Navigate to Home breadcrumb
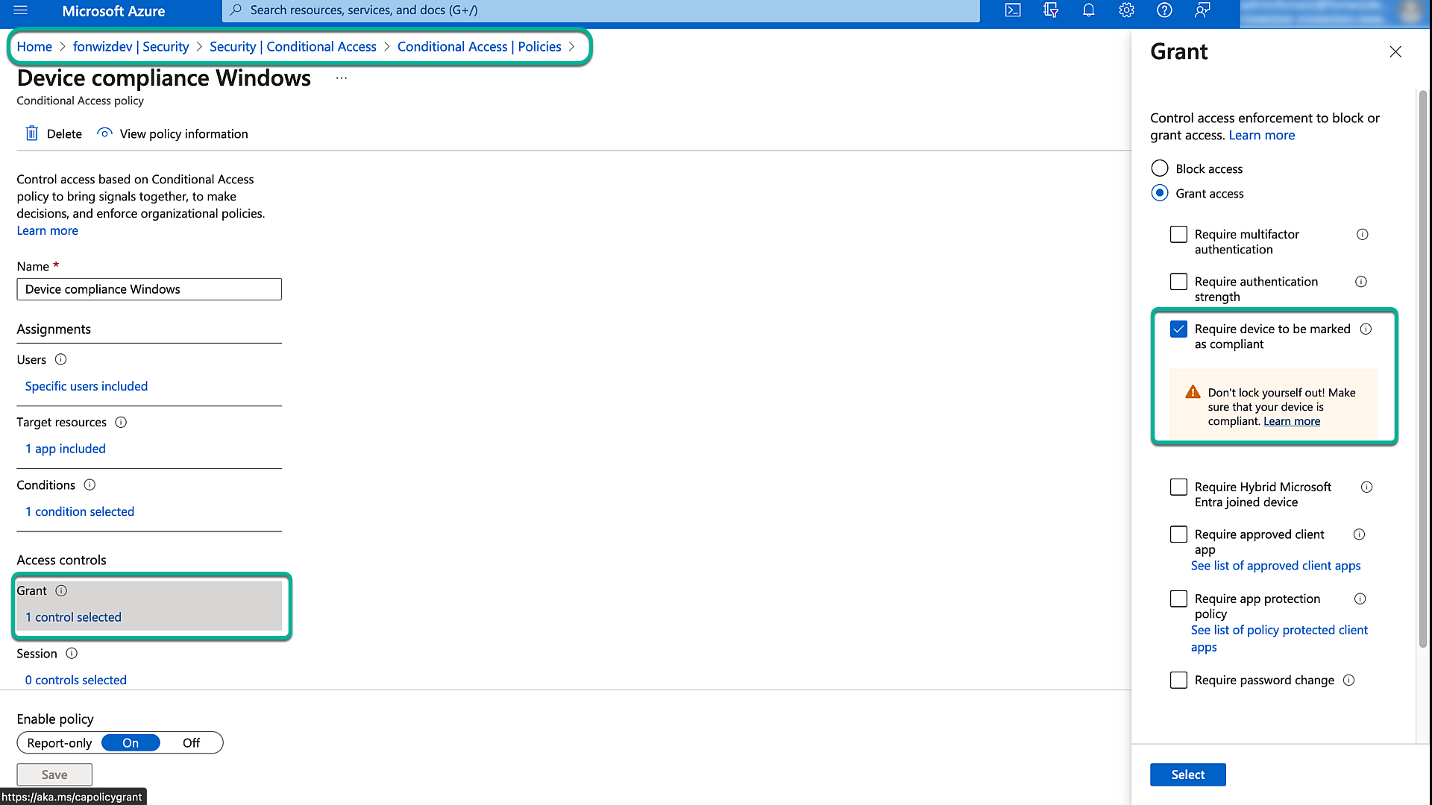The height and width of the screenshot is (805, 1432). (34, 46)
